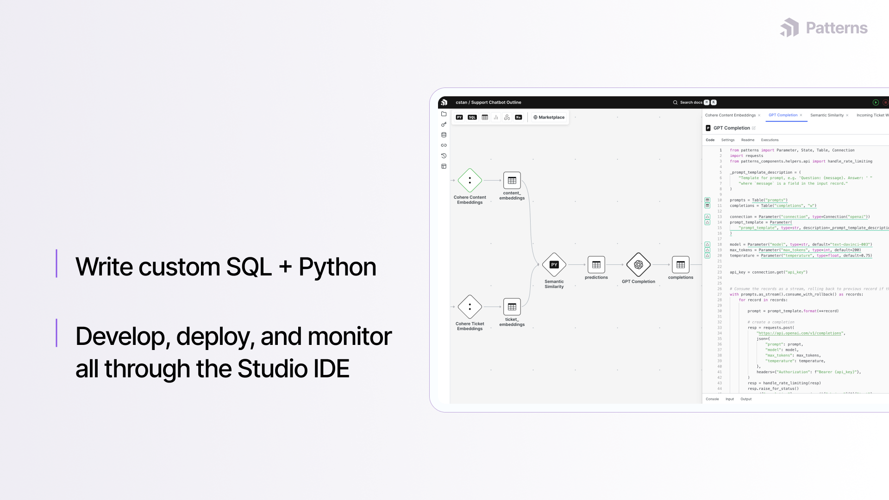Open the Settings sub-tab
The image size is (889, 500).
pos(727,140)
